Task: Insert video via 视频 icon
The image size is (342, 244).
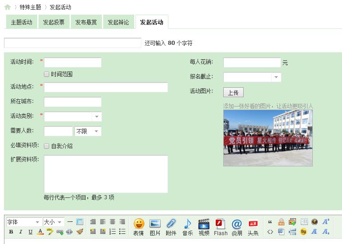Action: (204, 227)
